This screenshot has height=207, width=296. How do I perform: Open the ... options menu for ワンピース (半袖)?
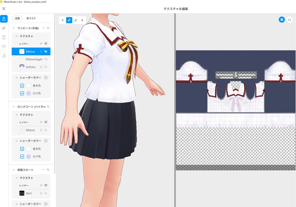click(x=43, y=28)
